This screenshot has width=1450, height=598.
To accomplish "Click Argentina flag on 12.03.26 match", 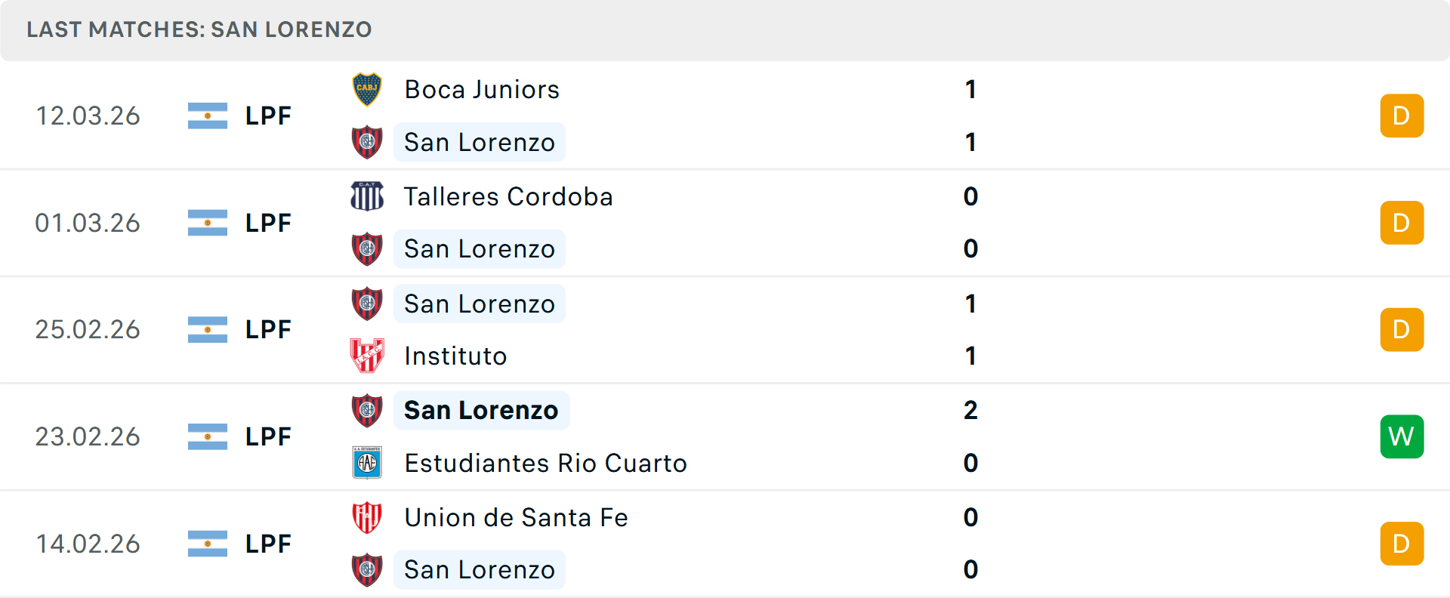I will pyautogui.click(x=208, y=116).
